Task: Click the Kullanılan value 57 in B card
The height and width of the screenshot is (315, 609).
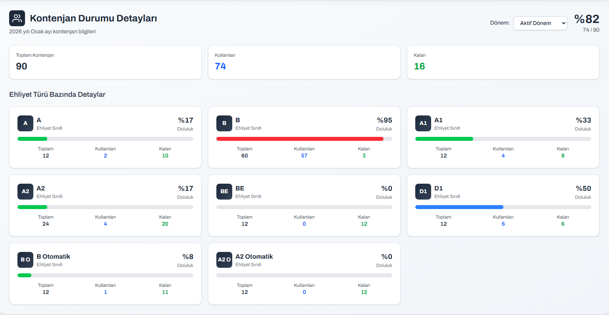Action: pyautogui.click(x=304, y=156)
